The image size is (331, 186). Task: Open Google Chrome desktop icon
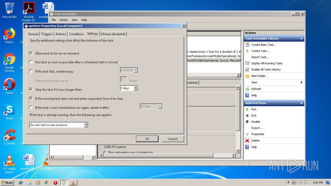9,63
